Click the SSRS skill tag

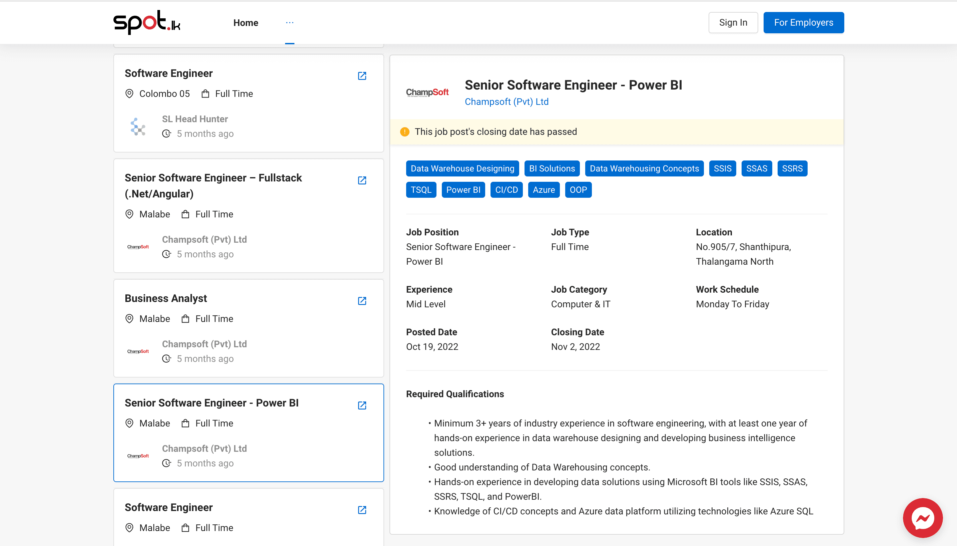click(792, 169)
